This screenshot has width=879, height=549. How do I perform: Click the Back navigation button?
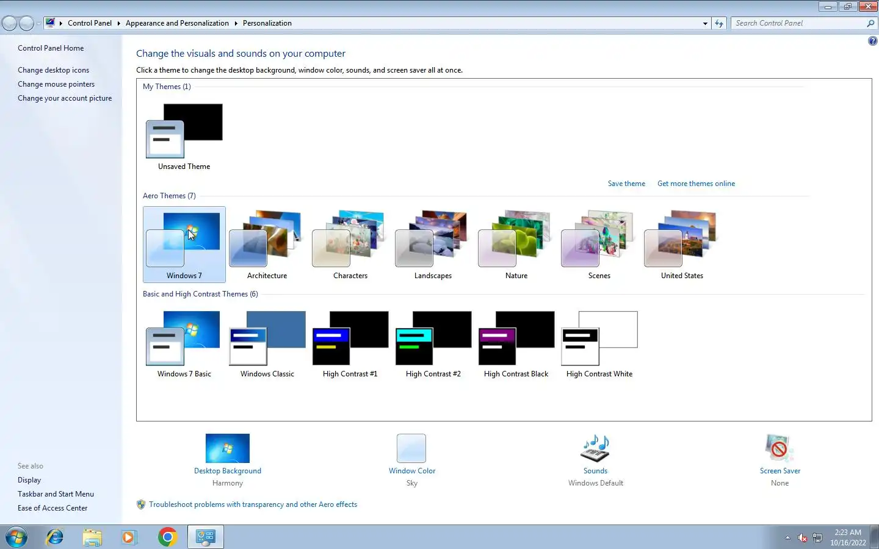pos(9,23)
